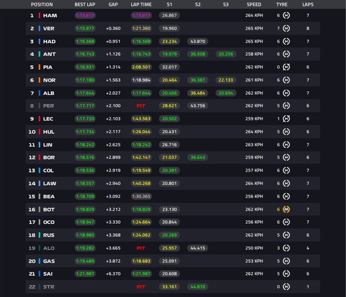Screen dimensions: 346x297
Task: Click the hard tyre icon in NOR's row
Action: point(286,80)
